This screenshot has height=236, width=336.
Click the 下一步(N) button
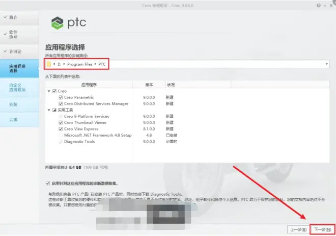pyautogui.click(x=322, y=229)
